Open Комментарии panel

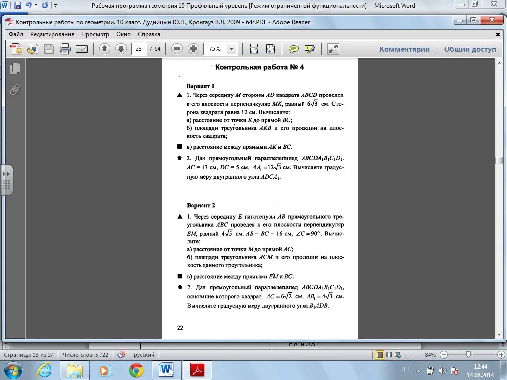coord(404,49)
